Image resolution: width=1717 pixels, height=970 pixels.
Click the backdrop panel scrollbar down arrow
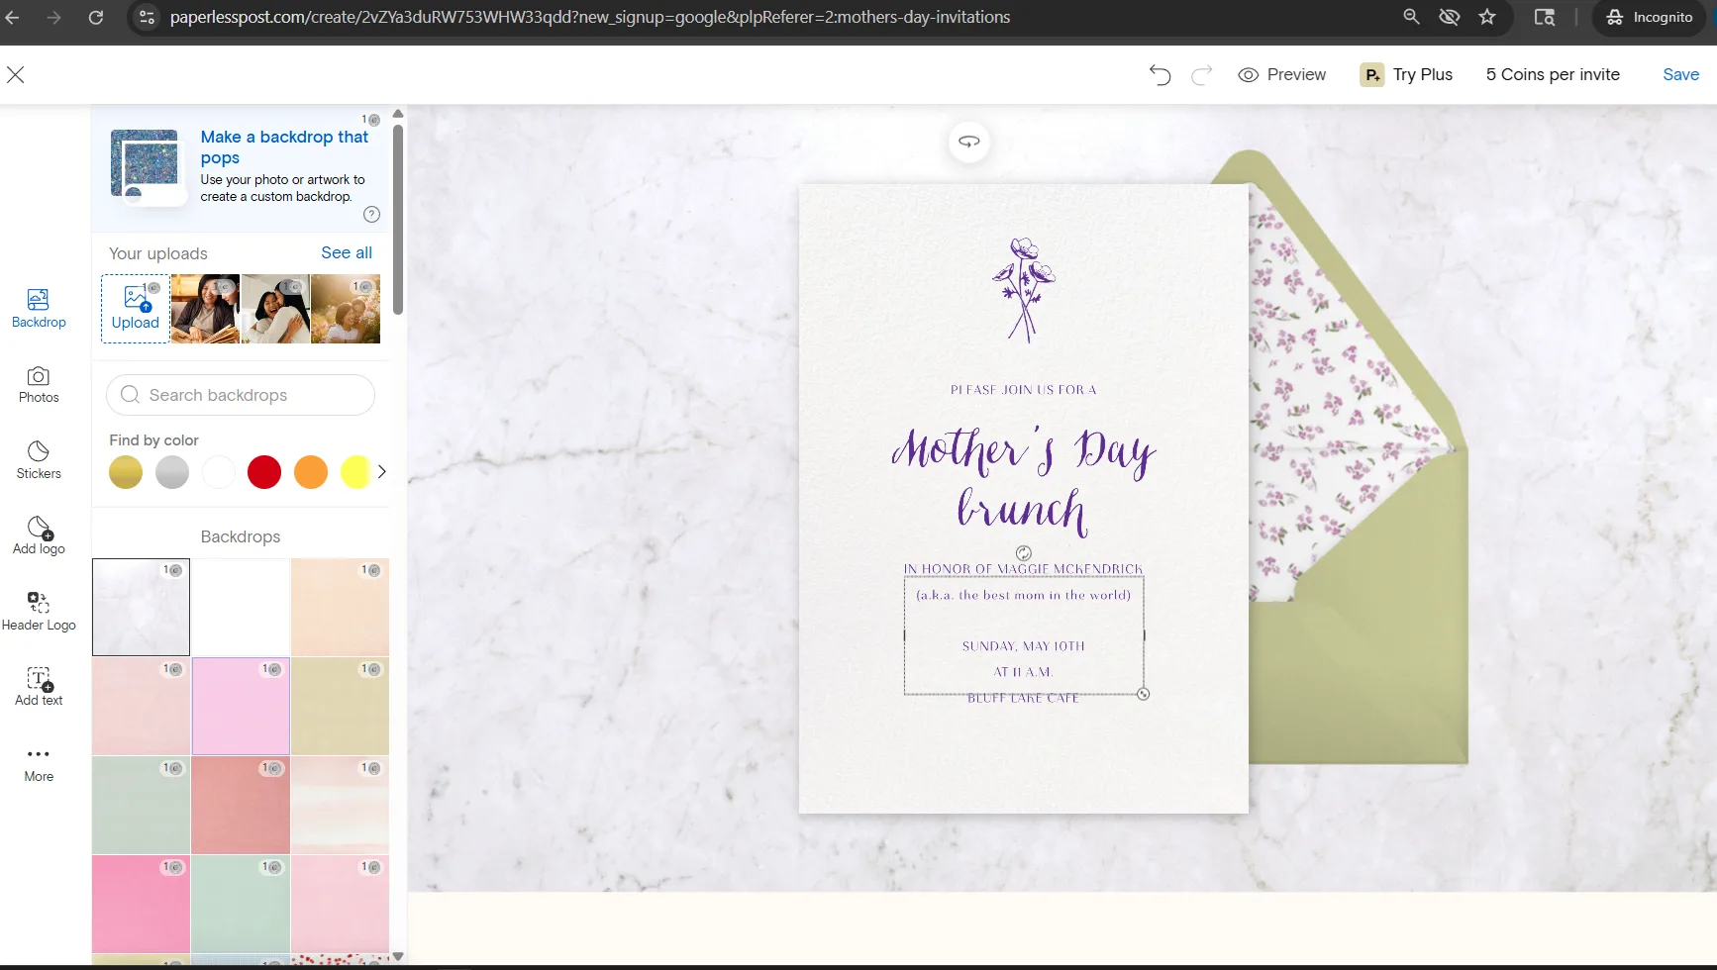[x=398, y=956]
